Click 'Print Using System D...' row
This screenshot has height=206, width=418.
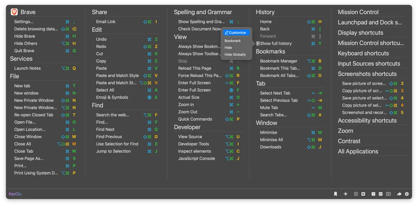coord(45,173)
